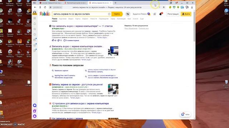Clear the search query with the X icon
Viewport: 229px width, 128px height.
(x=109, y=14)
